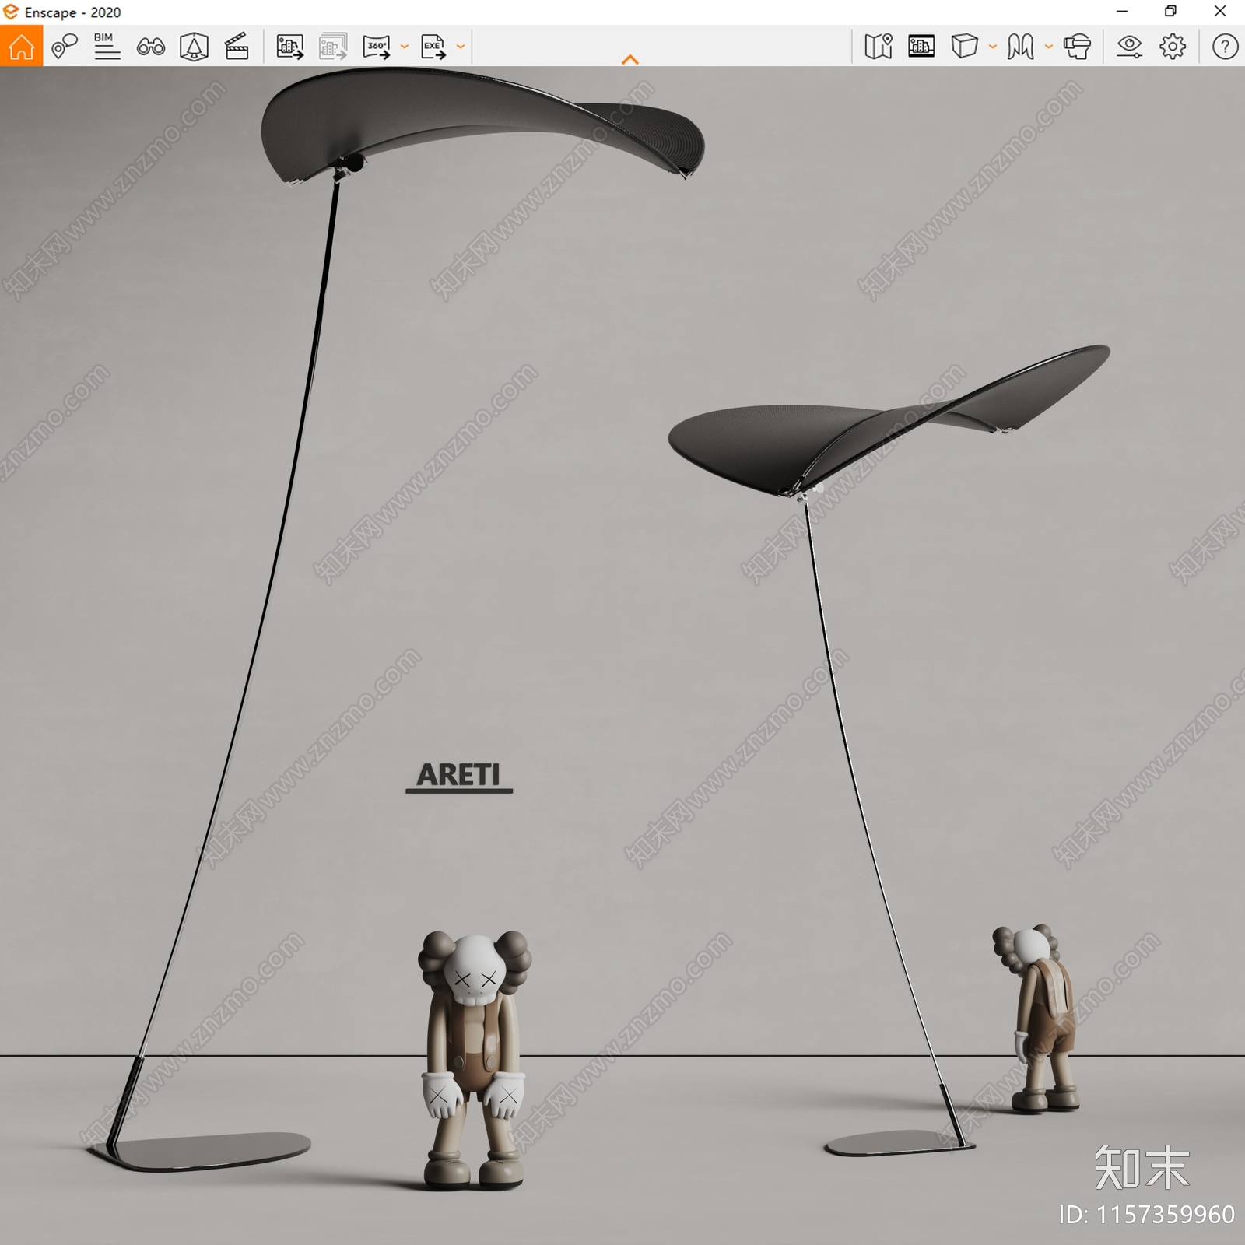Screen dimensions: 1245x1245
Task: Export a 360 degree panorama
Action: 377,46
